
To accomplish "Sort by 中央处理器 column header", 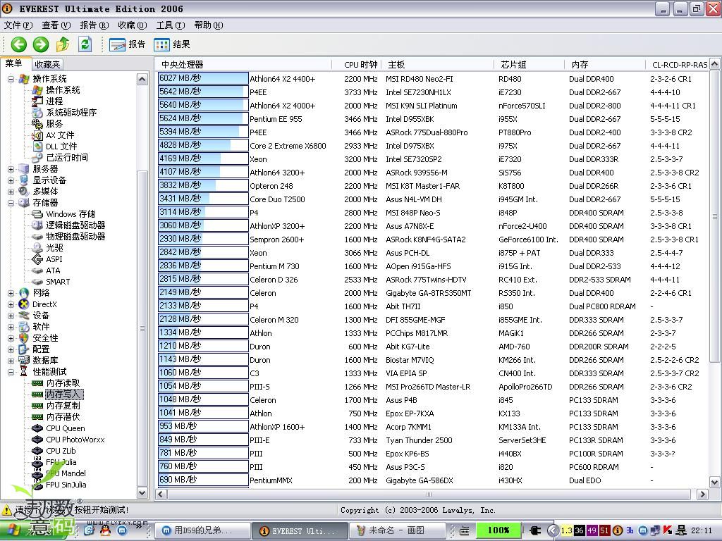I will pos(243,65).
